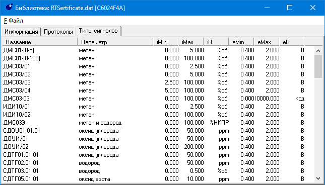325x185 pixels.
Task: Click the scrollbar down arrow
Action: coord(318,178)
